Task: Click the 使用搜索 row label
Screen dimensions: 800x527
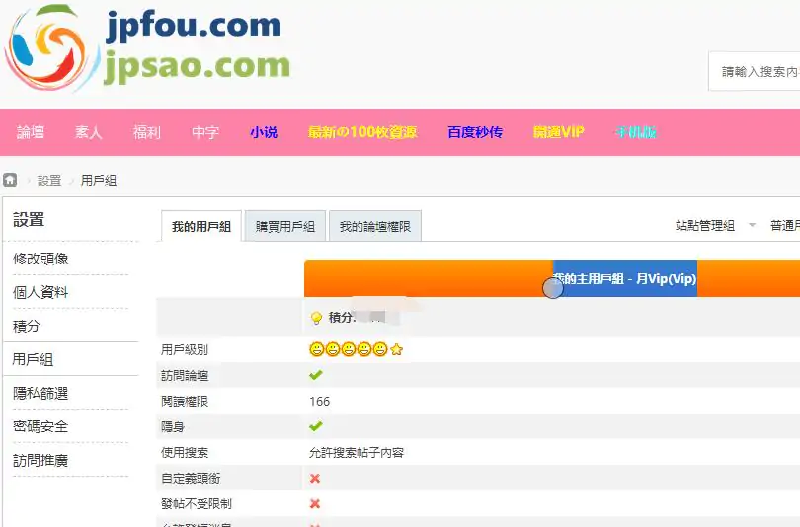Action: (185, 453)
